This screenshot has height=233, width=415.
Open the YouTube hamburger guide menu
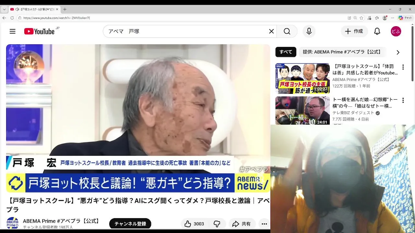tap(13, 31)
